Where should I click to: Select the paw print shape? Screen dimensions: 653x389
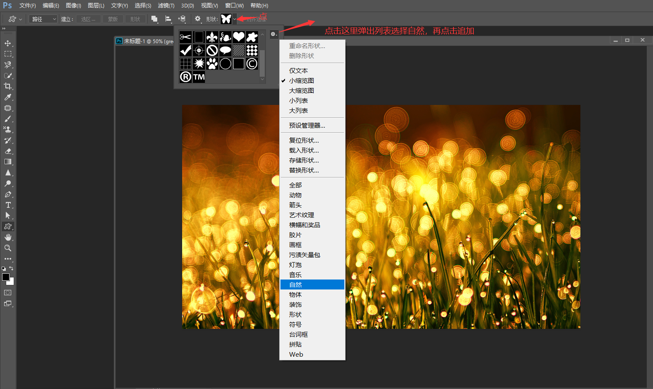click(x=212, y=63)
